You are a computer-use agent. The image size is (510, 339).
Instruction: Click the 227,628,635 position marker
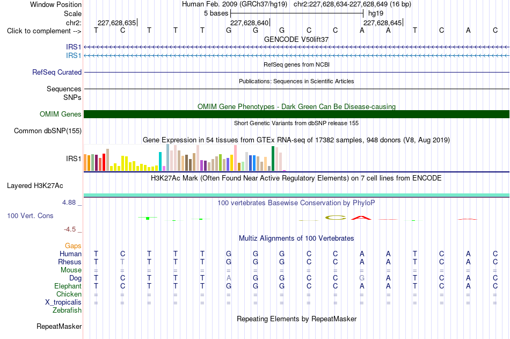pos(117,23)
